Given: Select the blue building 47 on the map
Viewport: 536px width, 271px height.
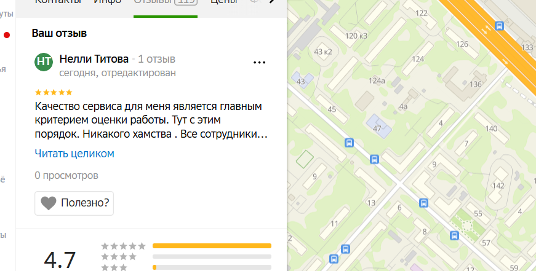Looking at the screenshot, I should tap(377, 127).
